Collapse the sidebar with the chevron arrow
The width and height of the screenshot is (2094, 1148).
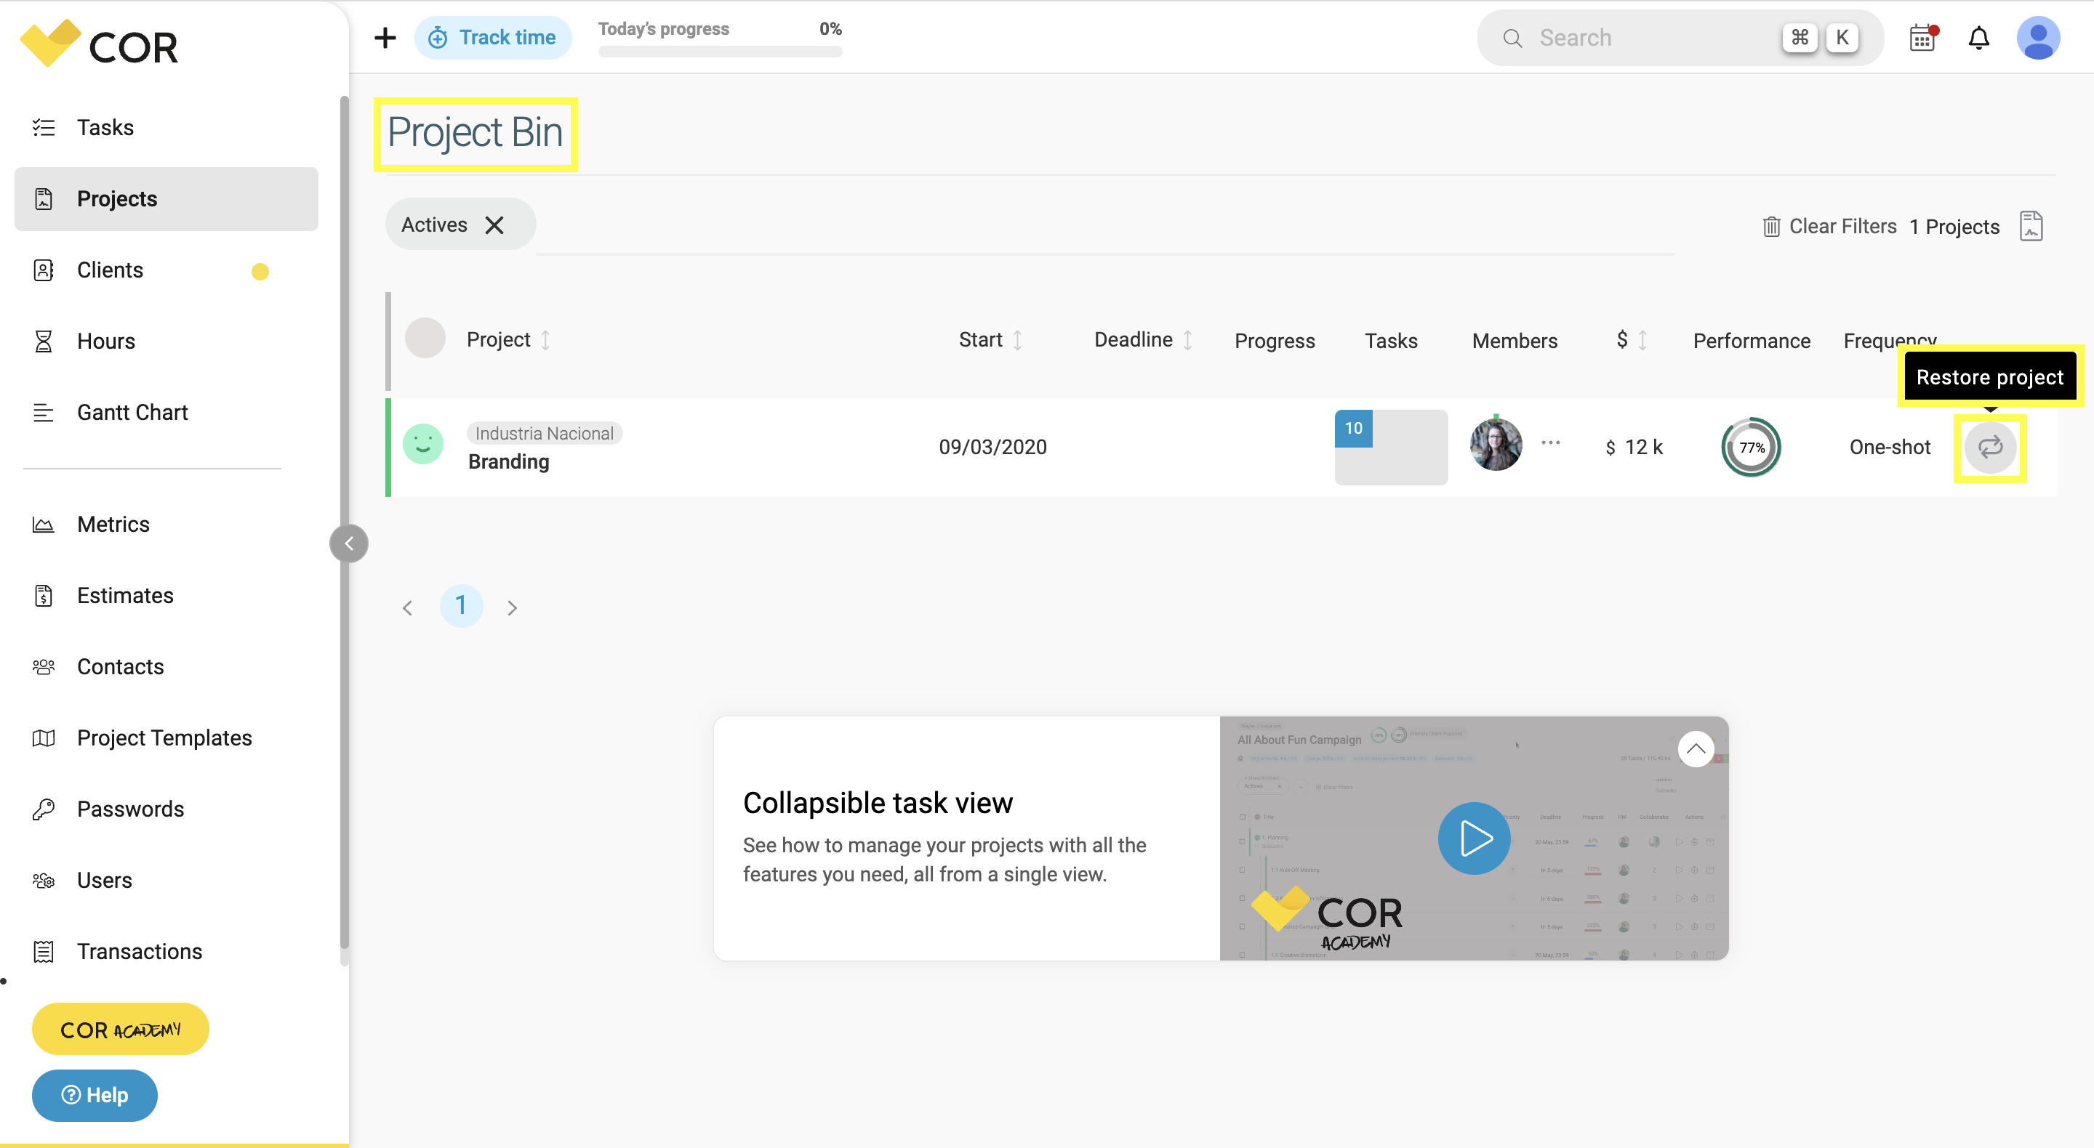(349, 543)
